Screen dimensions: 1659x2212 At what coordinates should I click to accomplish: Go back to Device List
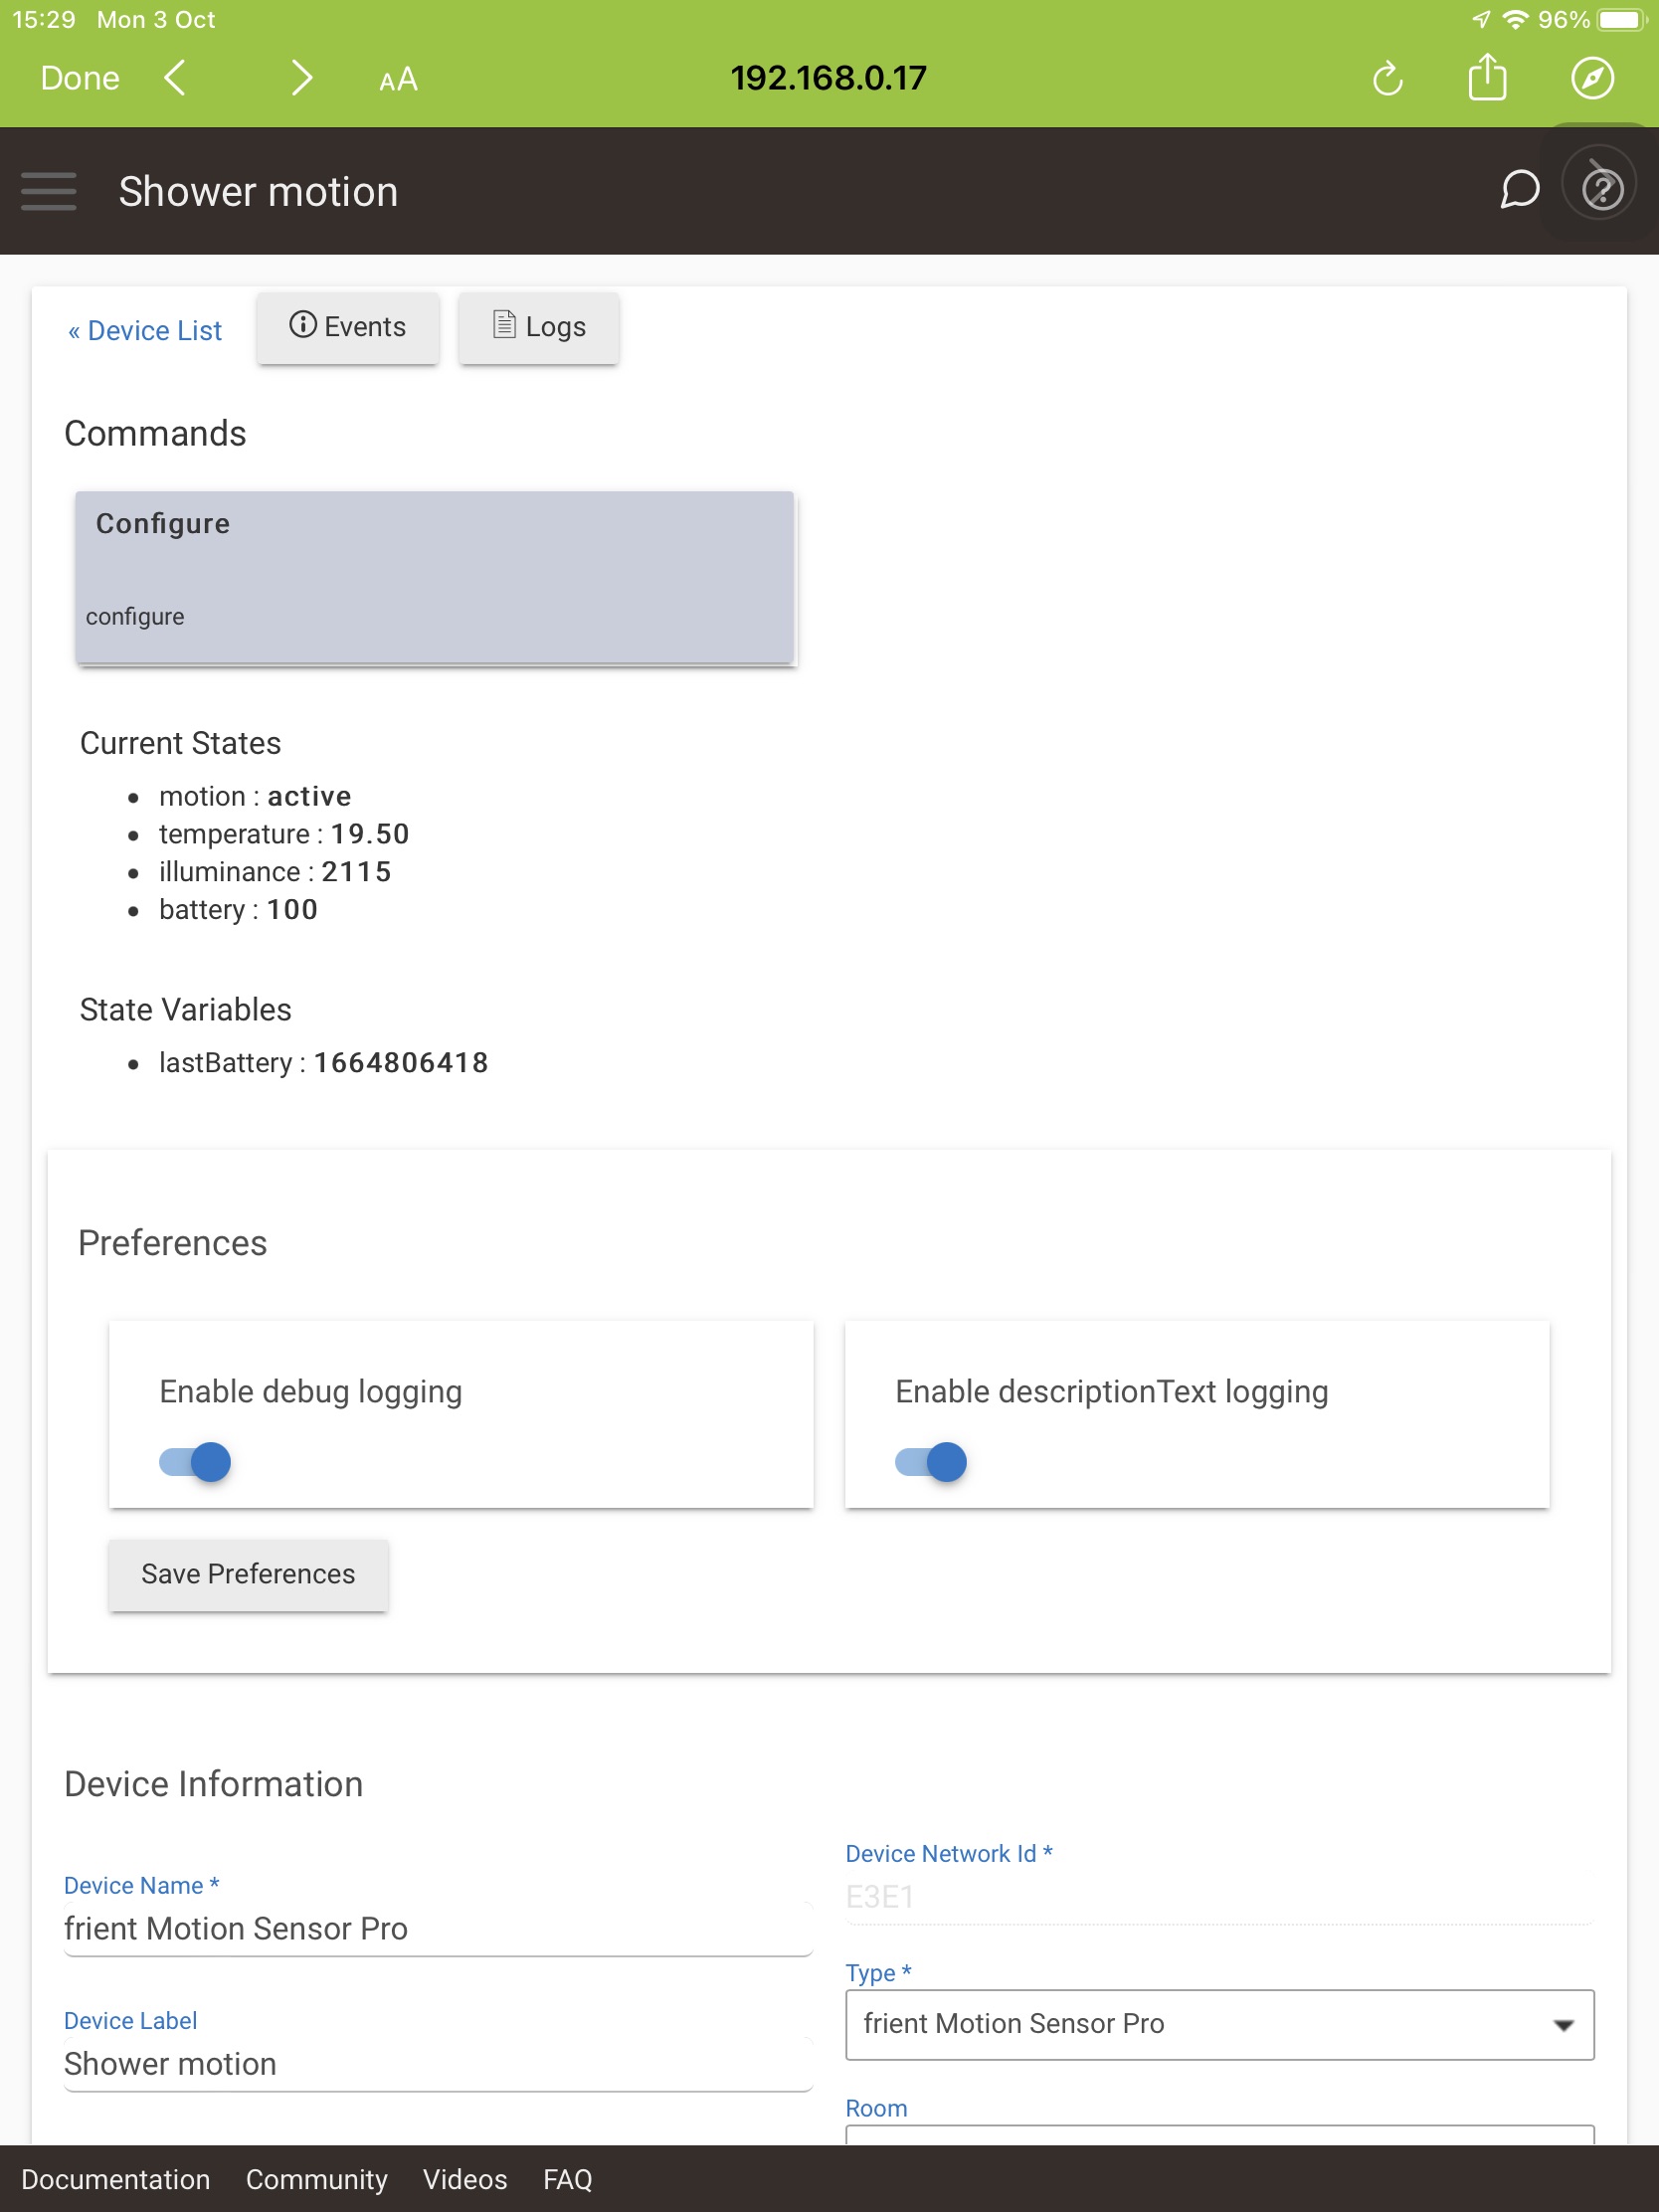pyautogui.click(x=145, y=330)
